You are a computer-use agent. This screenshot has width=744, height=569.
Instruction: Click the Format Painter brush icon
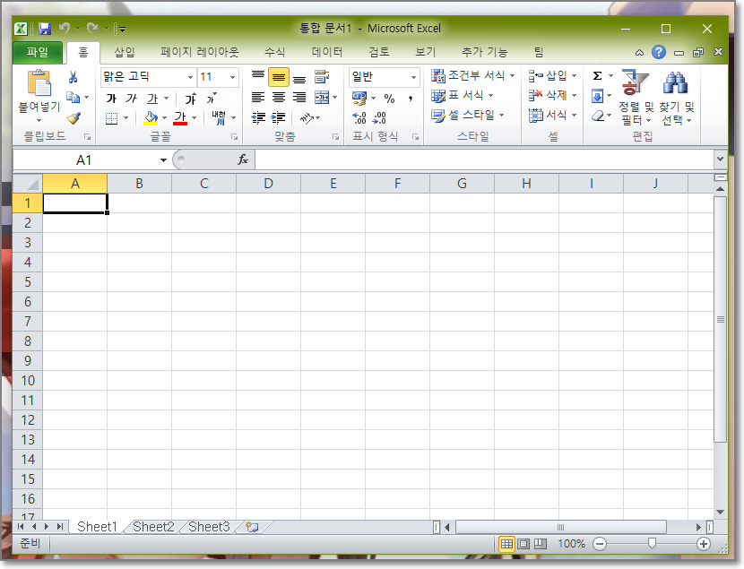(x=74, y=117)
